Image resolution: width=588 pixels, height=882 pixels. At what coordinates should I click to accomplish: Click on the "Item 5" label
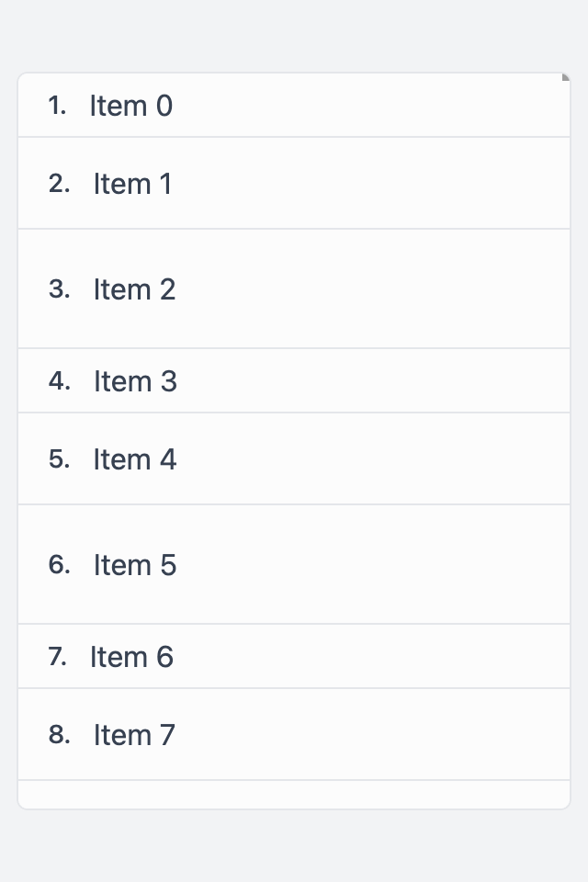pos(135,564)
